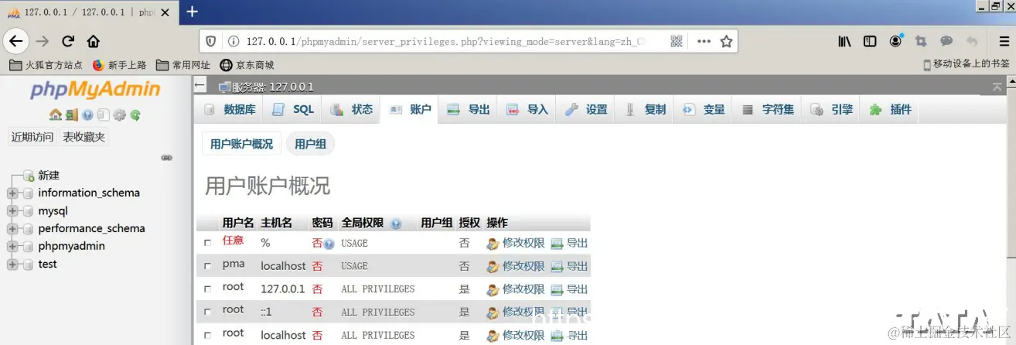Viewport: 1016px width, 345px height.
Task: Open navigation panel settings gear icon
Action: 119,114
